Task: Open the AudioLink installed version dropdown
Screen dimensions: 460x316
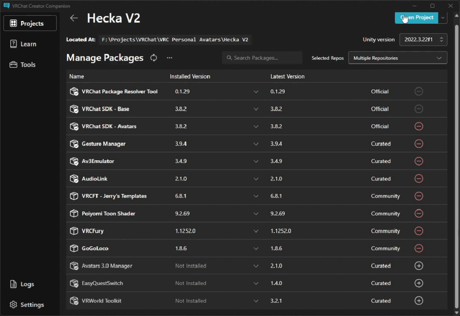Action: click(256, 179)
